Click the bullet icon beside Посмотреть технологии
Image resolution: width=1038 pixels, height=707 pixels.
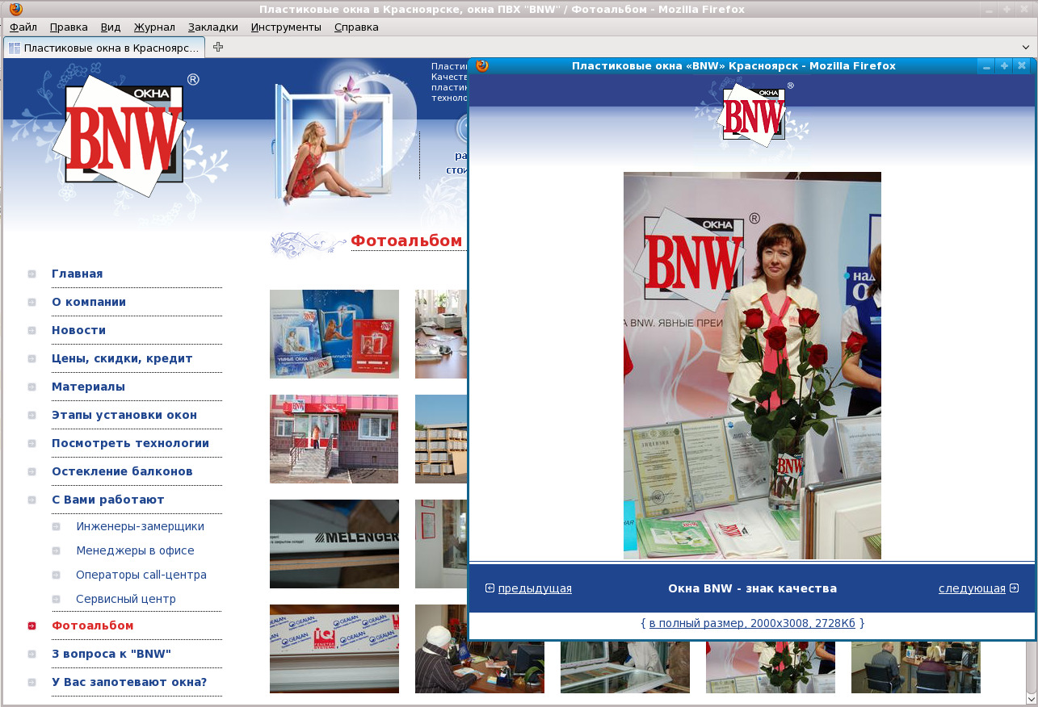tap(32, 444)
